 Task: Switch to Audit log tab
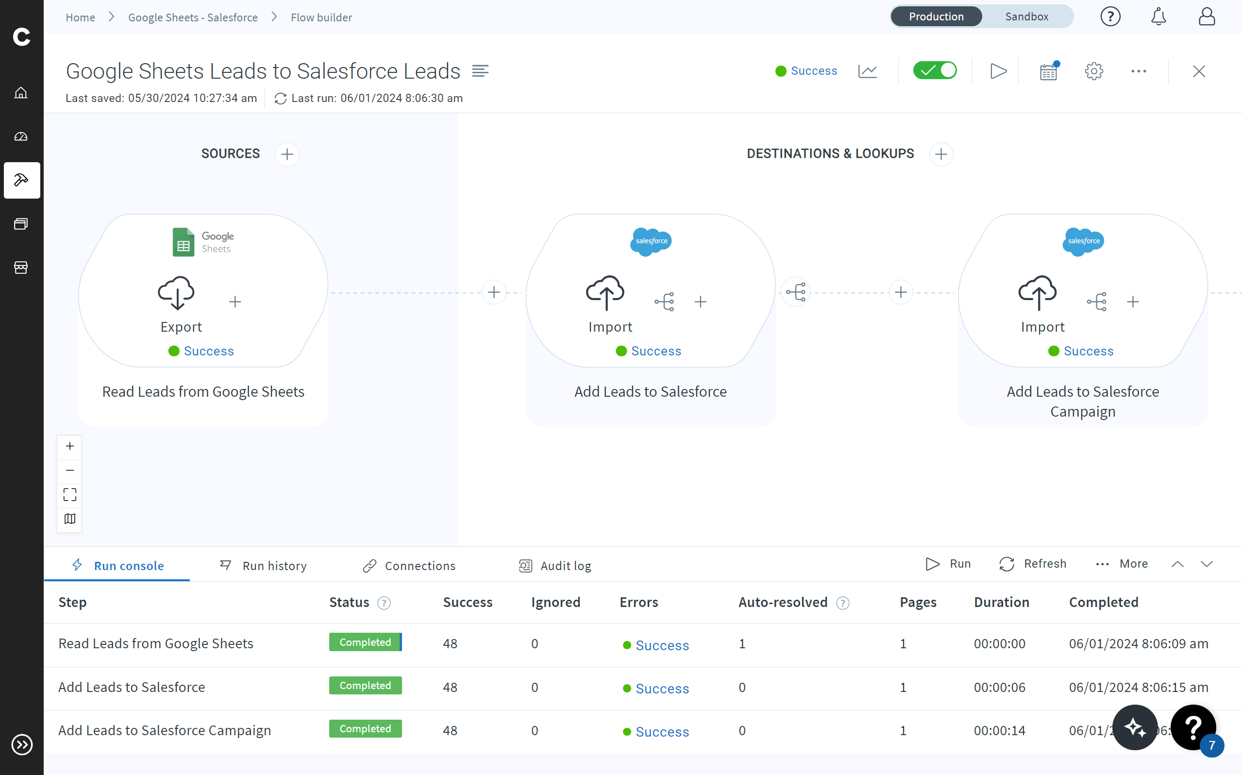pyautogui.click(x=555, y=565)
